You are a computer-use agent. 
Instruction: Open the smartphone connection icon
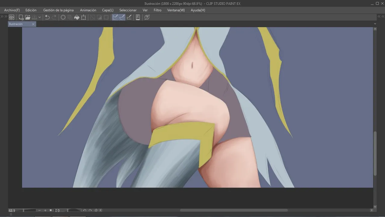138,17
